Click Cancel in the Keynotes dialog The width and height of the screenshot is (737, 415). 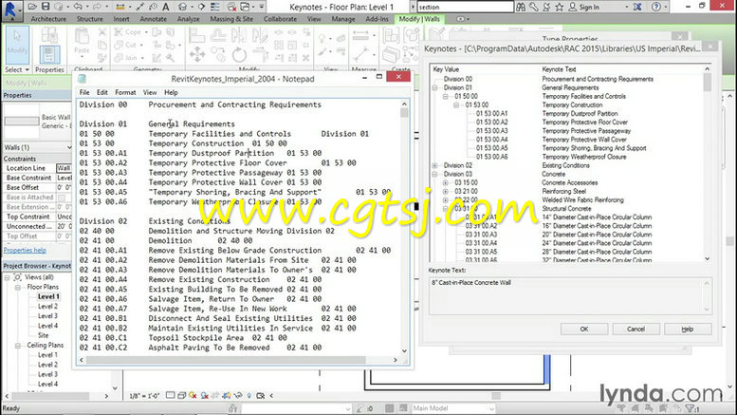point(636,329)
